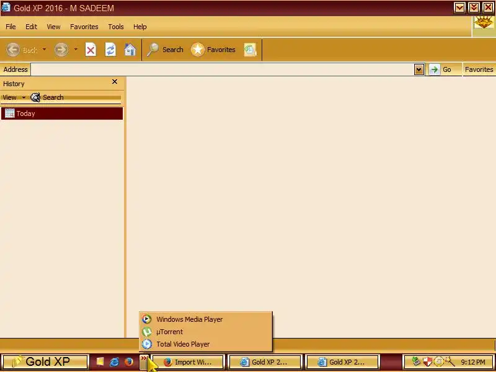The image size is (496, 372).
Task: Open the Back history dropdown arrow
Action: coord(44,50)
